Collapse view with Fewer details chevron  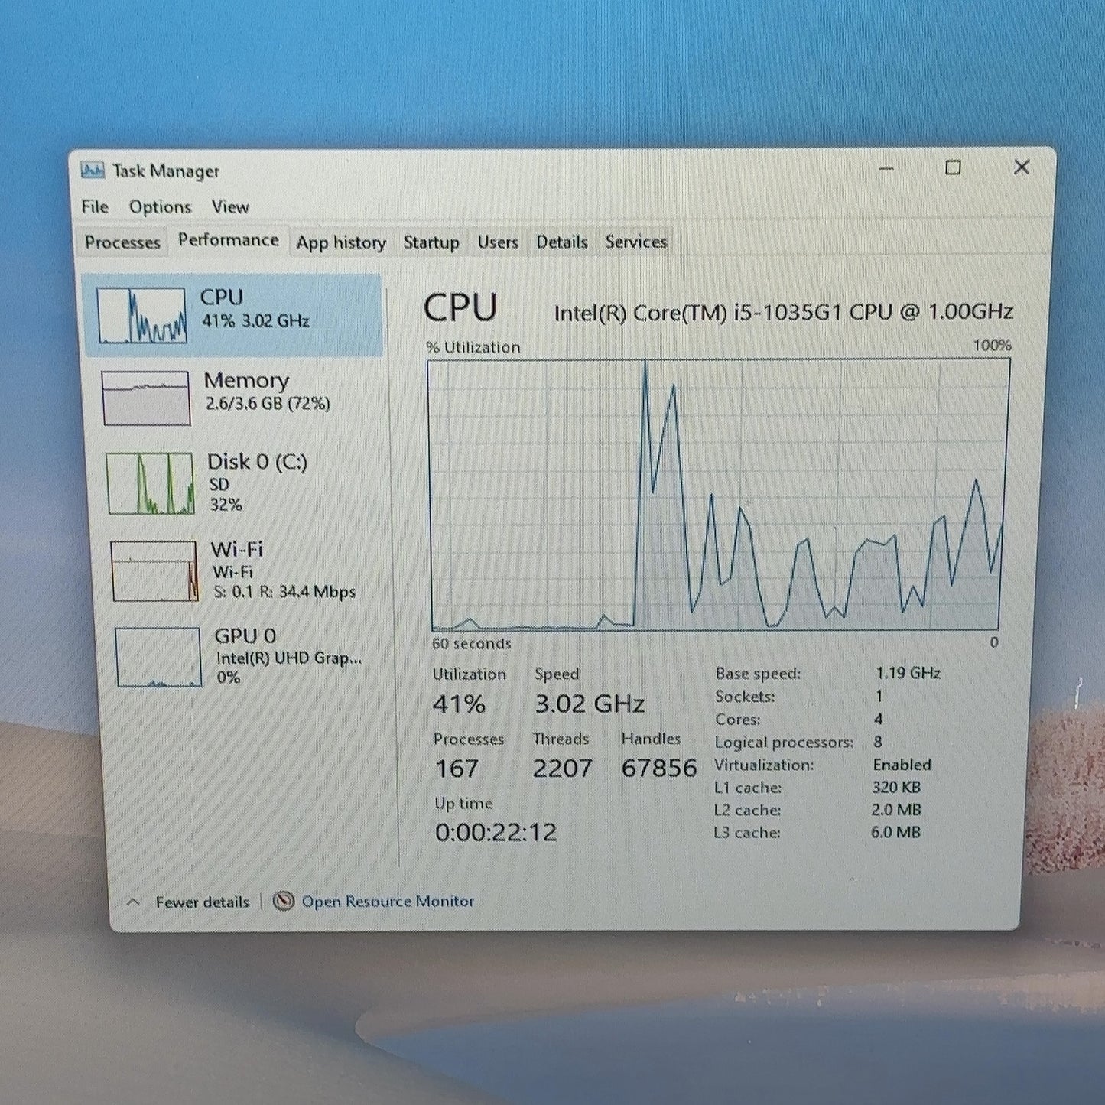(x=133, y=902)
